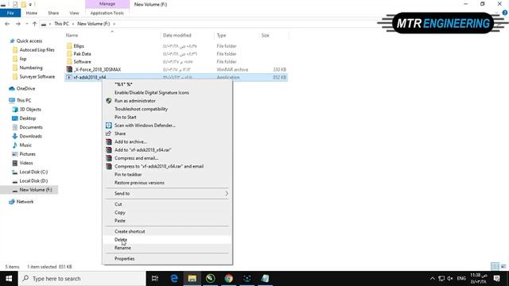Screen dimensions: 509x286
Task: Open Task View on the taskbar
Action: [155, 279]
